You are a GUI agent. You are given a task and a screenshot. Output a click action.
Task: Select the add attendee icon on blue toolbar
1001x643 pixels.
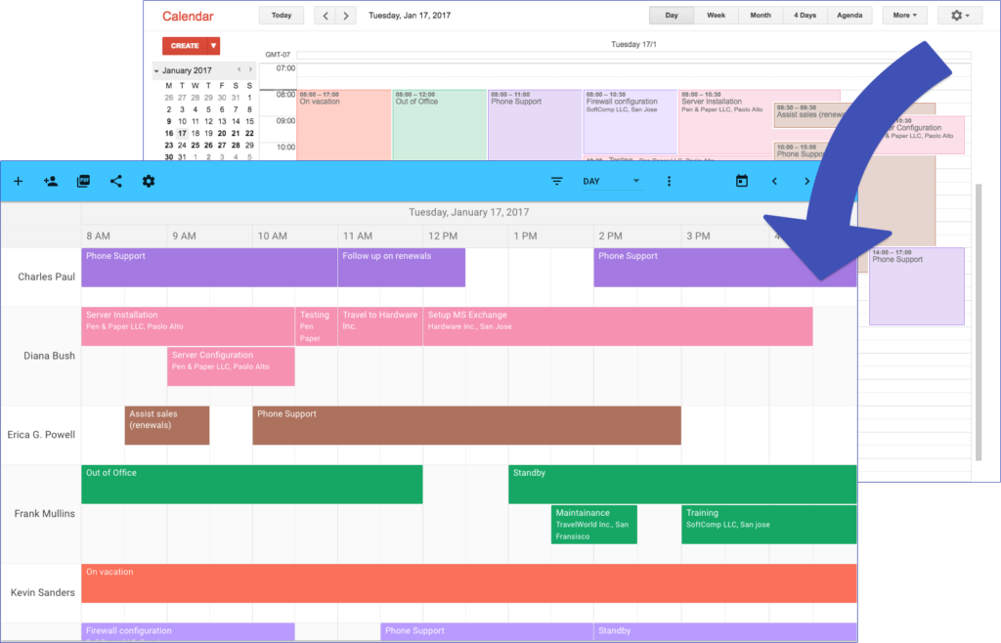[51, 181]
